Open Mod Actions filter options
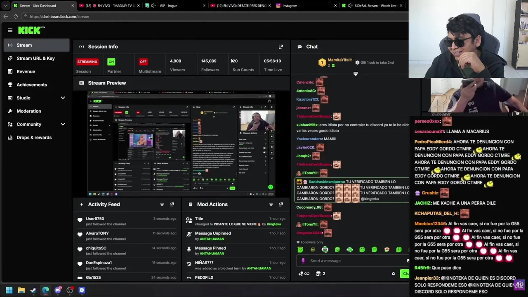Image resolution: width=528 pixels, height=297 pixels. click(x=271, y=204)
